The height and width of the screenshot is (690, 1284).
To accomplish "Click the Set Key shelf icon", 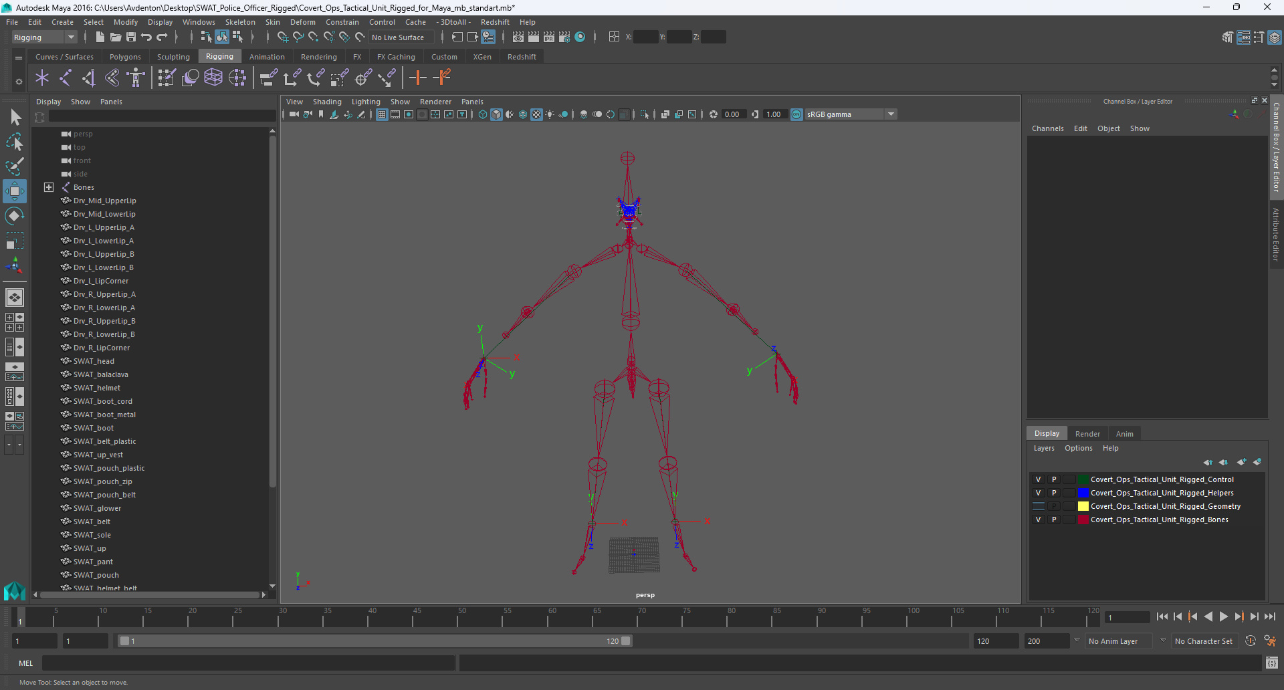I will [418, 78].
